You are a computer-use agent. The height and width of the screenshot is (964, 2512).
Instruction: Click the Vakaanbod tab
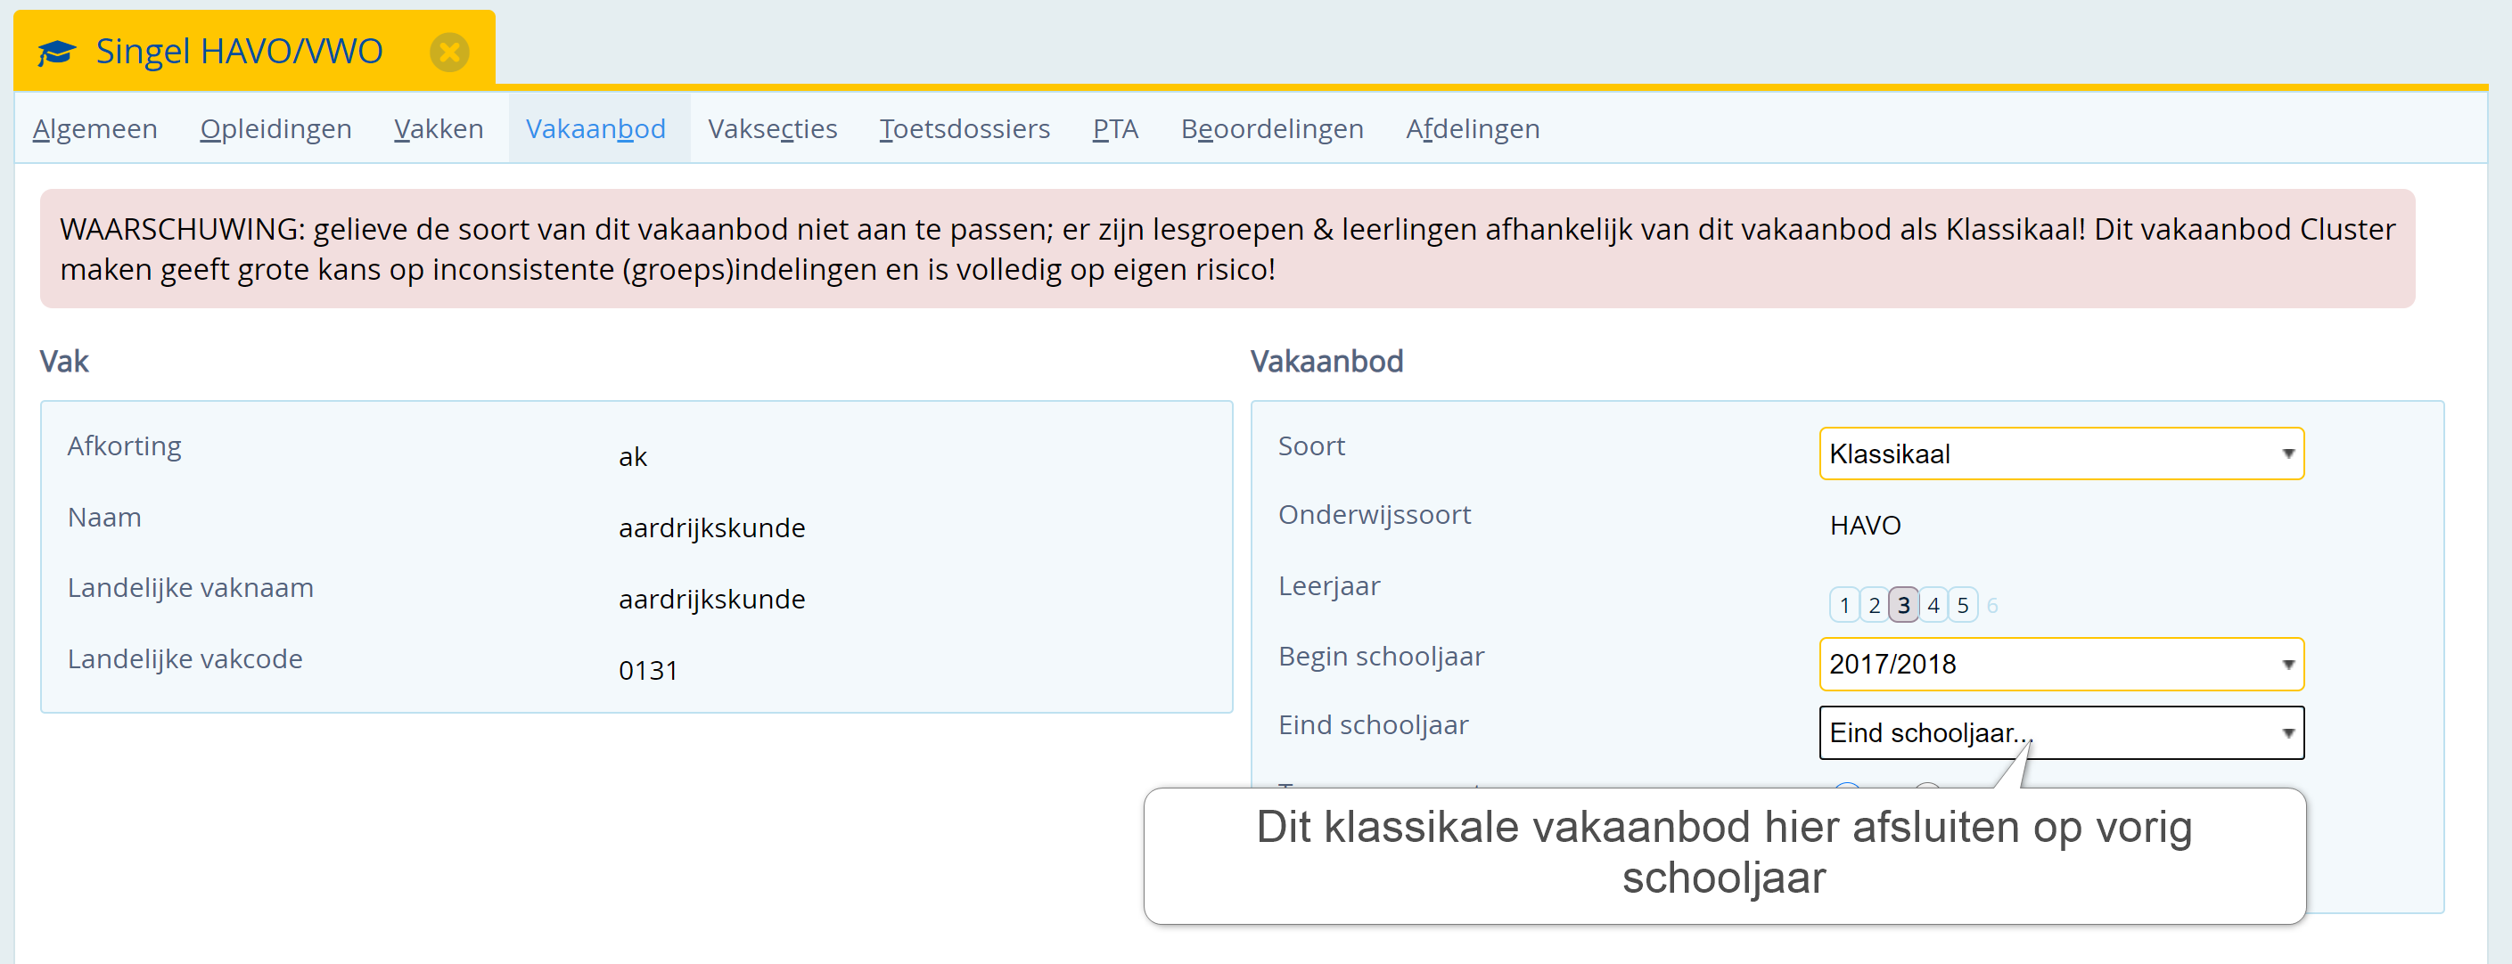(x=595, y=128)
